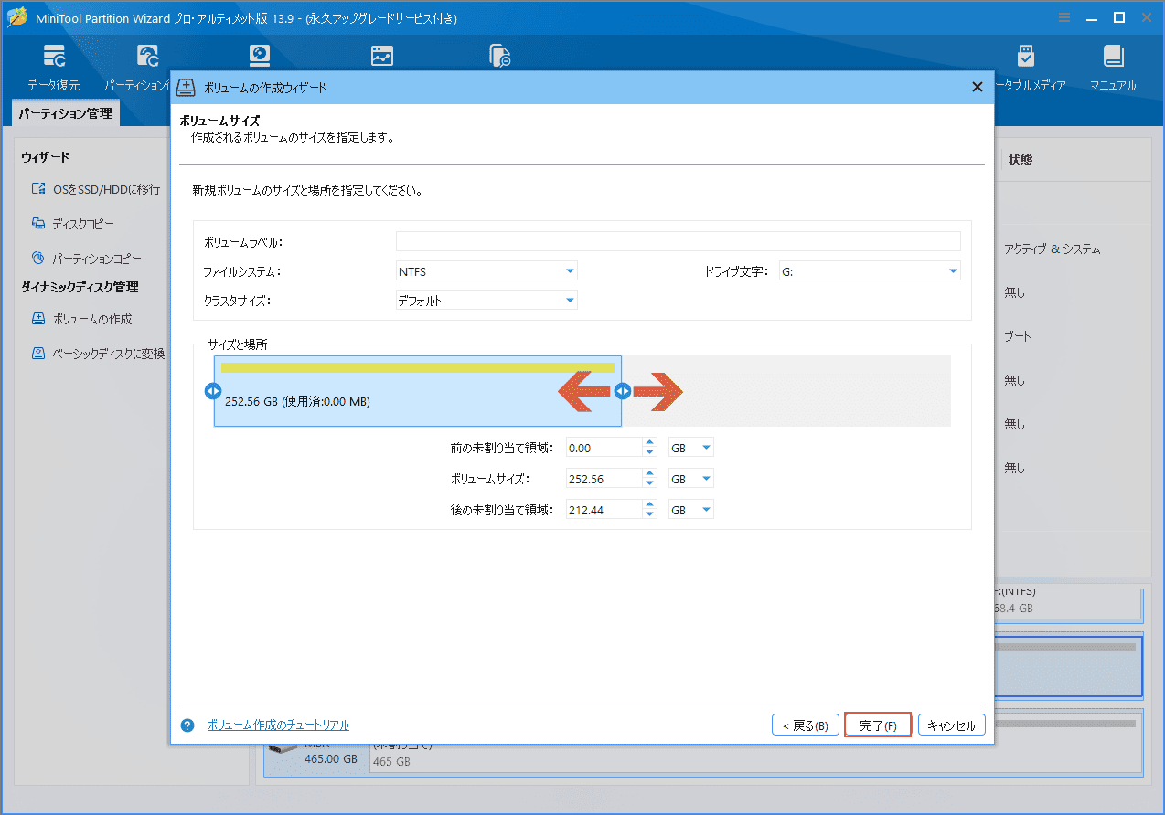Viewport: 1165px width, 815px height.
Task: Open the ボリューム作成のチュートリアル link
Action: (278, 725)
